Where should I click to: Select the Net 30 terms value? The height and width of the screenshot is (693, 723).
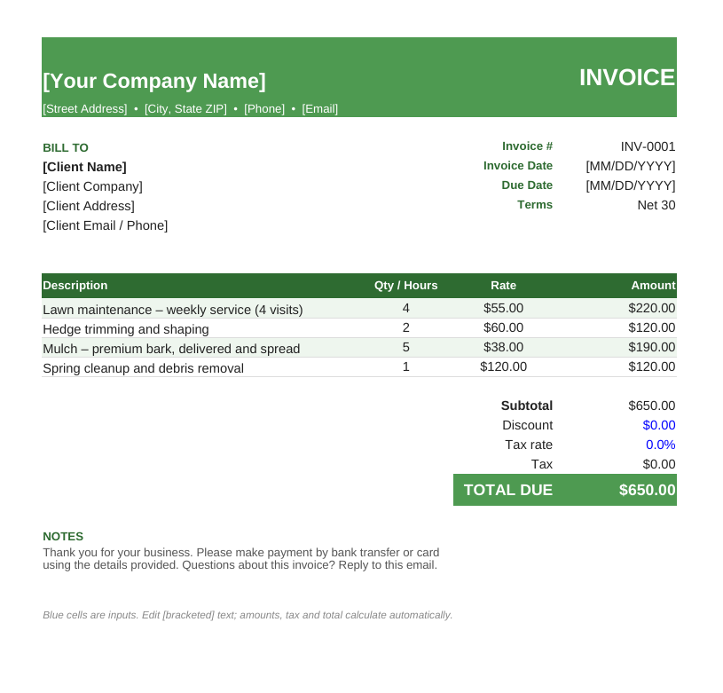point(656,205)
